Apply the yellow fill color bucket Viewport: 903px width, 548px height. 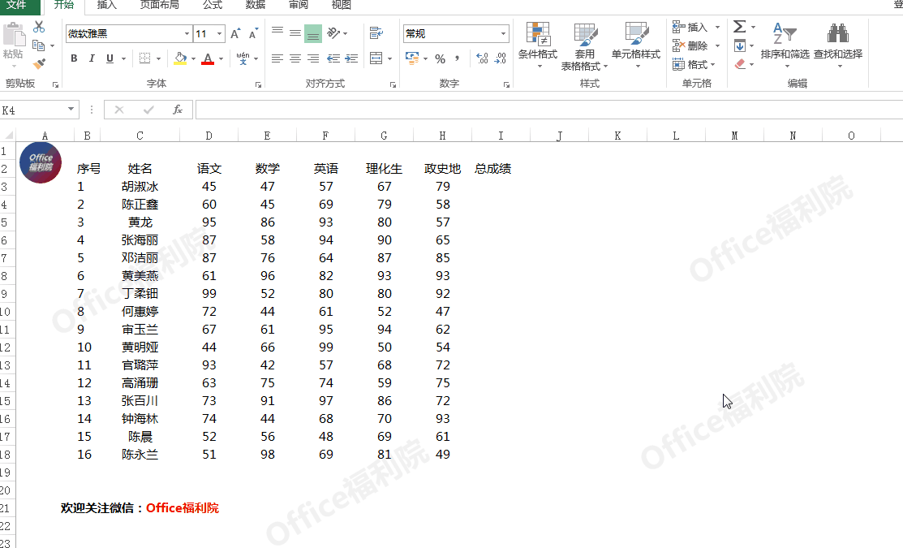[180, 58]
